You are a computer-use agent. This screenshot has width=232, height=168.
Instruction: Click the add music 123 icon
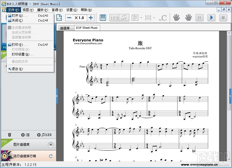click(44, 135)
